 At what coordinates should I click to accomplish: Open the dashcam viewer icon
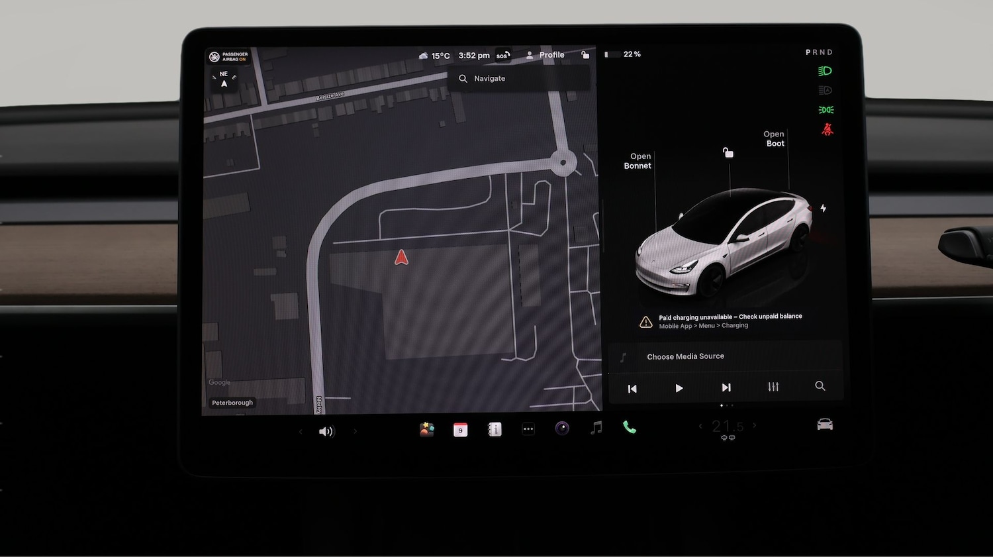(x=562, y=429)
